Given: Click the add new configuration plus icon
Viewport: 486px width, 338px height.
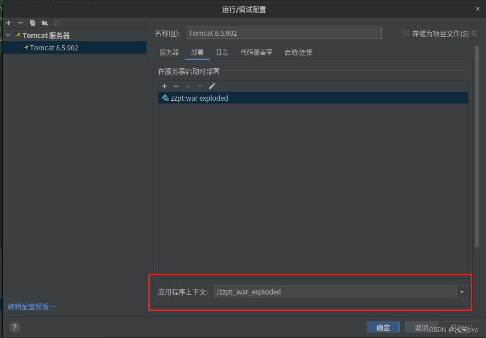Looking at the screenshot, I should (x=8, y=22).
